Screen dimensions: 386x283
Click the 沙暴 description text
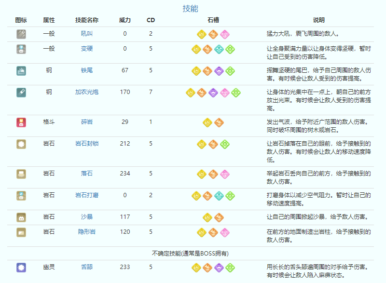click(318, 216)
